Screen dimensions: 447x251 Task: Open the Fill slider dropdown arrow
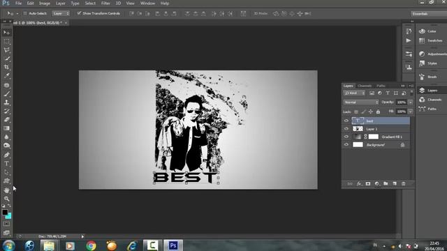tap(411, 112)
